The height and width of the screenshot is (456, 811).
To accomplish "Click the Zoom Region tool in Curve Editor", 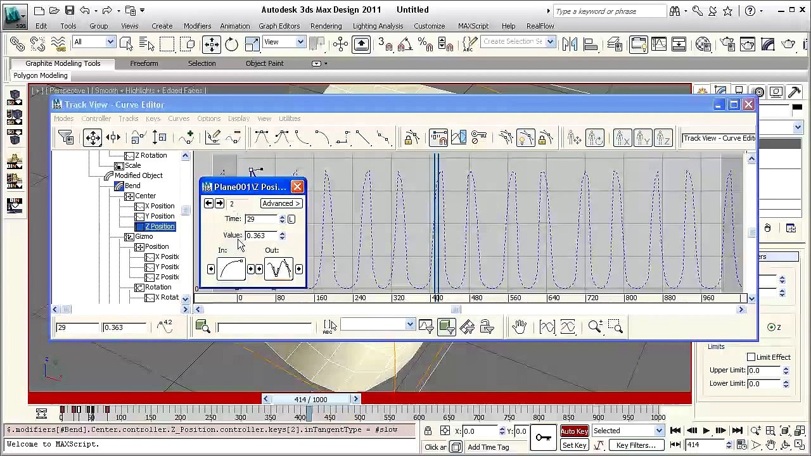I will [x=615, y=327].
